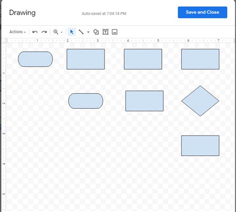Click the horizontal ruler at mark 4

(128, 40)
